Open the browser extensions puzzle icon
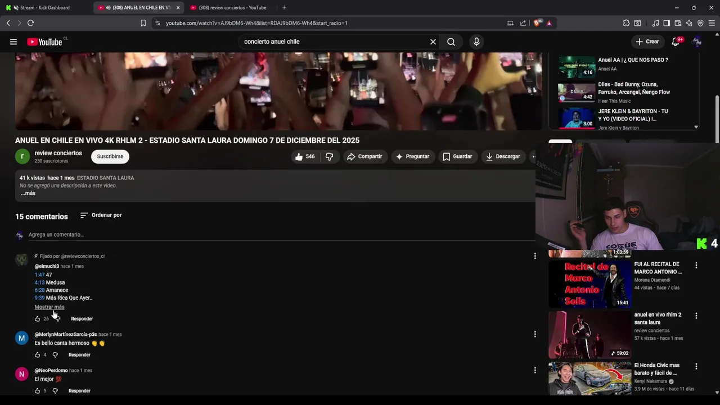This screenshot has height=405, width=720. point(626,23)
